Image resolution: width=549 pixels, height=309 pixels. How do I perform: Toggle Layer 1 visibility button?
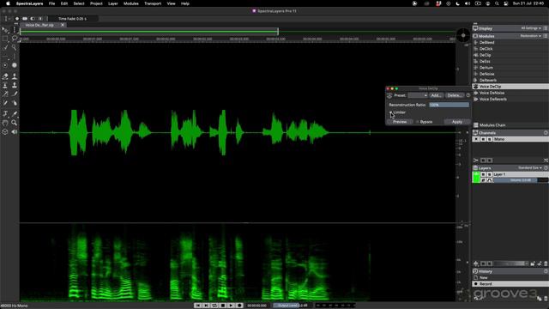pyautogui.click(x=483, y=174)
